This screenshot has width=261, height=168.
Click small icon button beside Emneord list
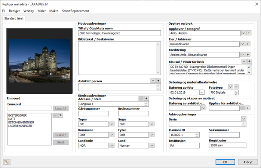(x=61, y=116)
